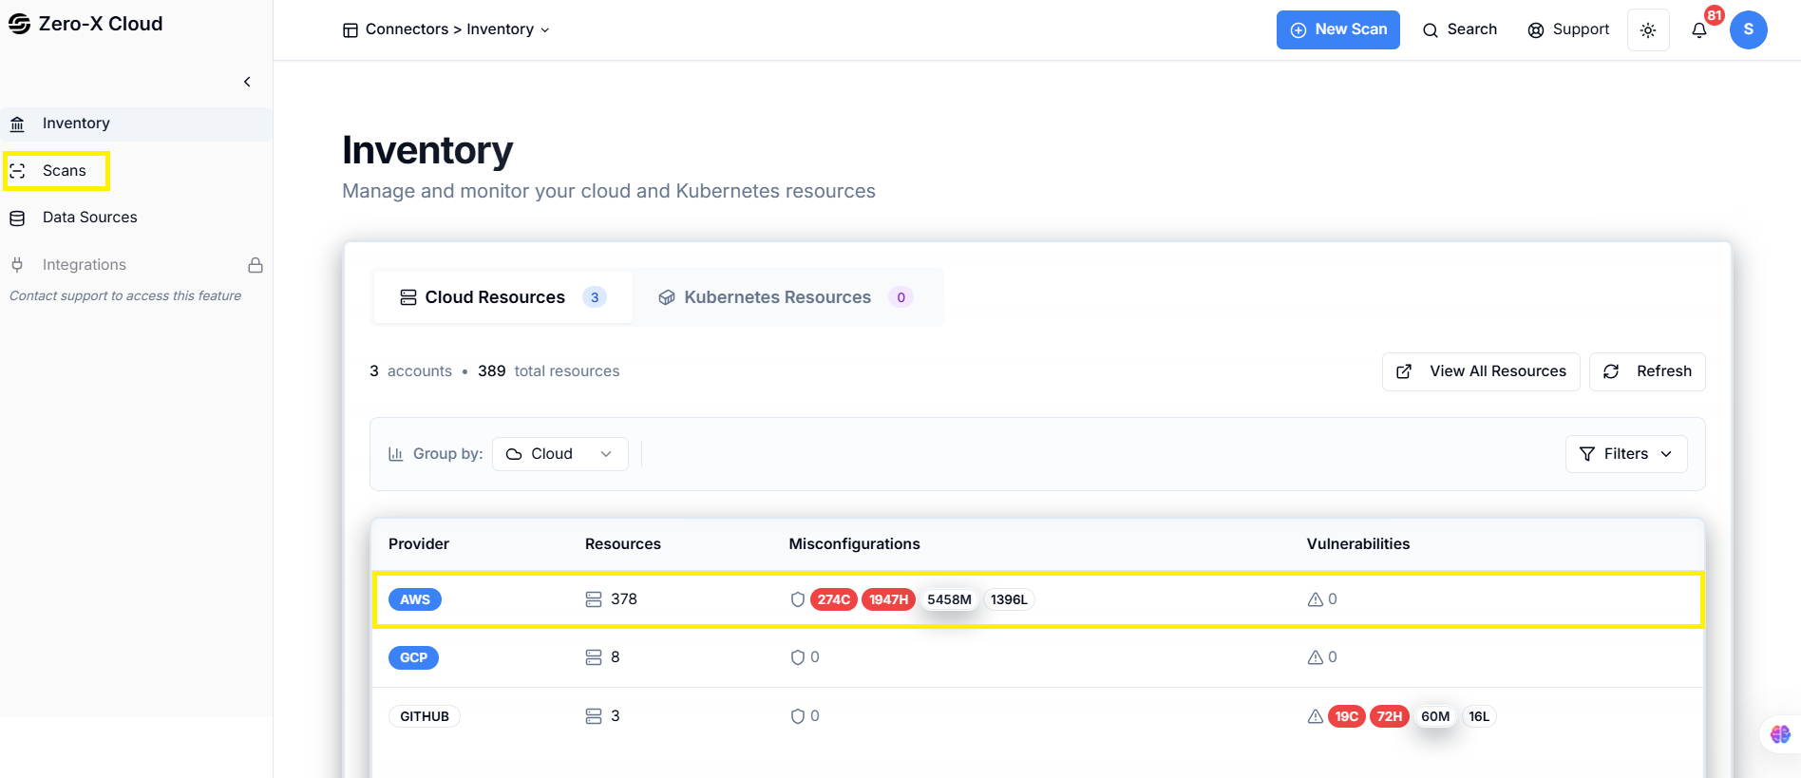Screen dimensions: 1801x778
Task: Click the AWS resources count 378
Action: tap(624, 599)
